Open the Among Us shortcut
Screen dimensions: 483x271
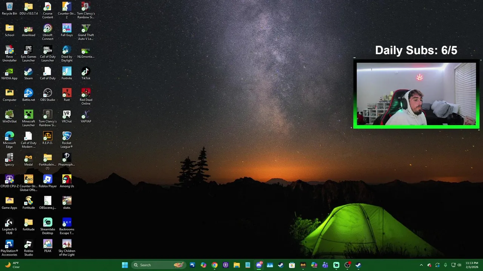coord(67,181)
